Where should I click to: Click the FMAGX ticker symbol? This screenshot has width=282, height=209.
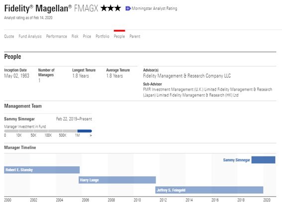tap(86, 8)
